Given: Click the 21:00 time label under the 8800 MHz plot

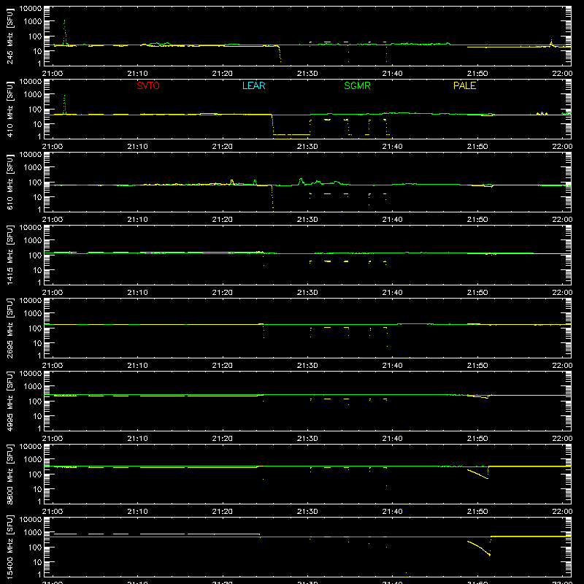Looking at the screenshot, I should click(x=53, y=512).
